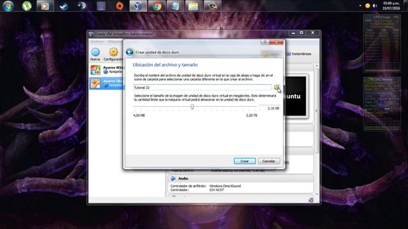
Task: Click the notepad-style taskbar icon next to Chrome
Action: click(x=175, y=6)
